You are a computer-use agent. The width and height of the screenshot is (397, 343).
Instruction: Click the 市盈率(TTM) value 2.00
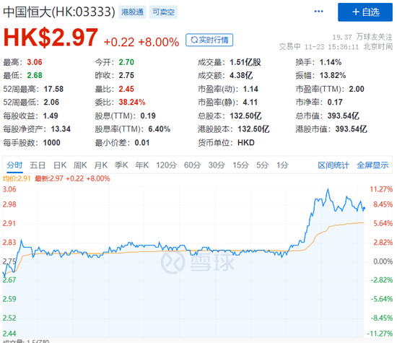pyautogui.click(x=357, y=89)
